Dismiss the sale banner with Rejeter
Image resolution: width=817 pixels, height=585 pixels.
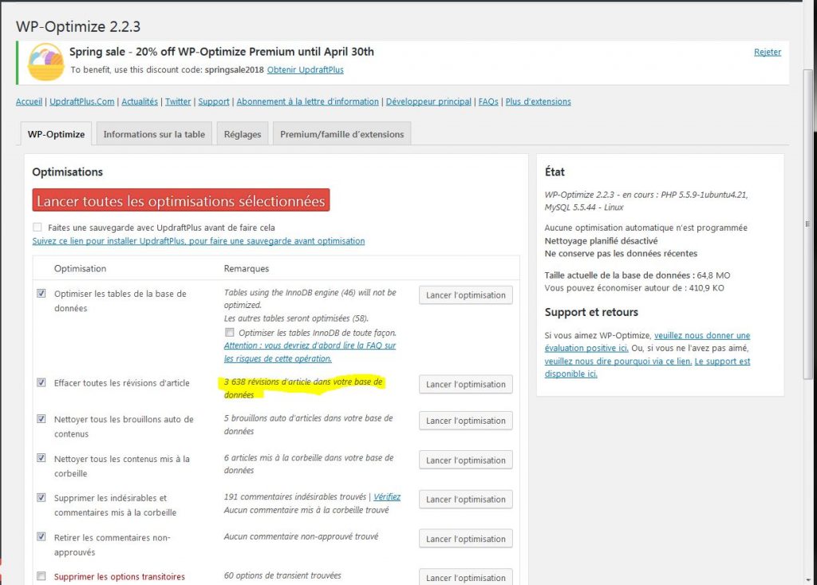[x=767, y=53]
